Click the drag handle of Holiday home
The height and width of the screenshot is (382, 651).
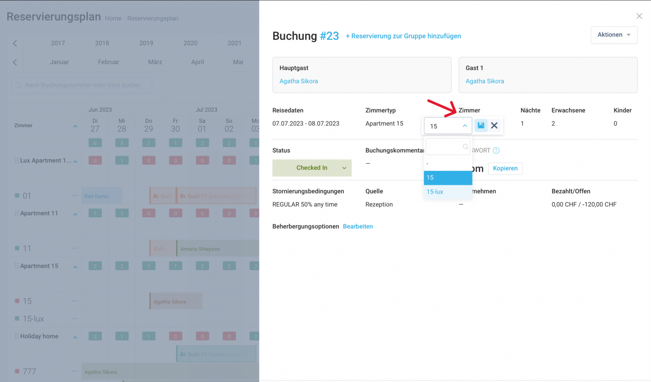click(17, 336)
